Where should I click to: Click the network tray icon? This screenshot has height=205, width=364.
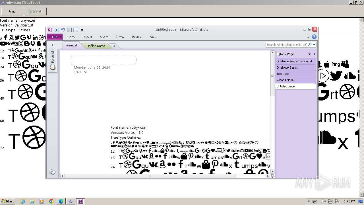(330, 201)
